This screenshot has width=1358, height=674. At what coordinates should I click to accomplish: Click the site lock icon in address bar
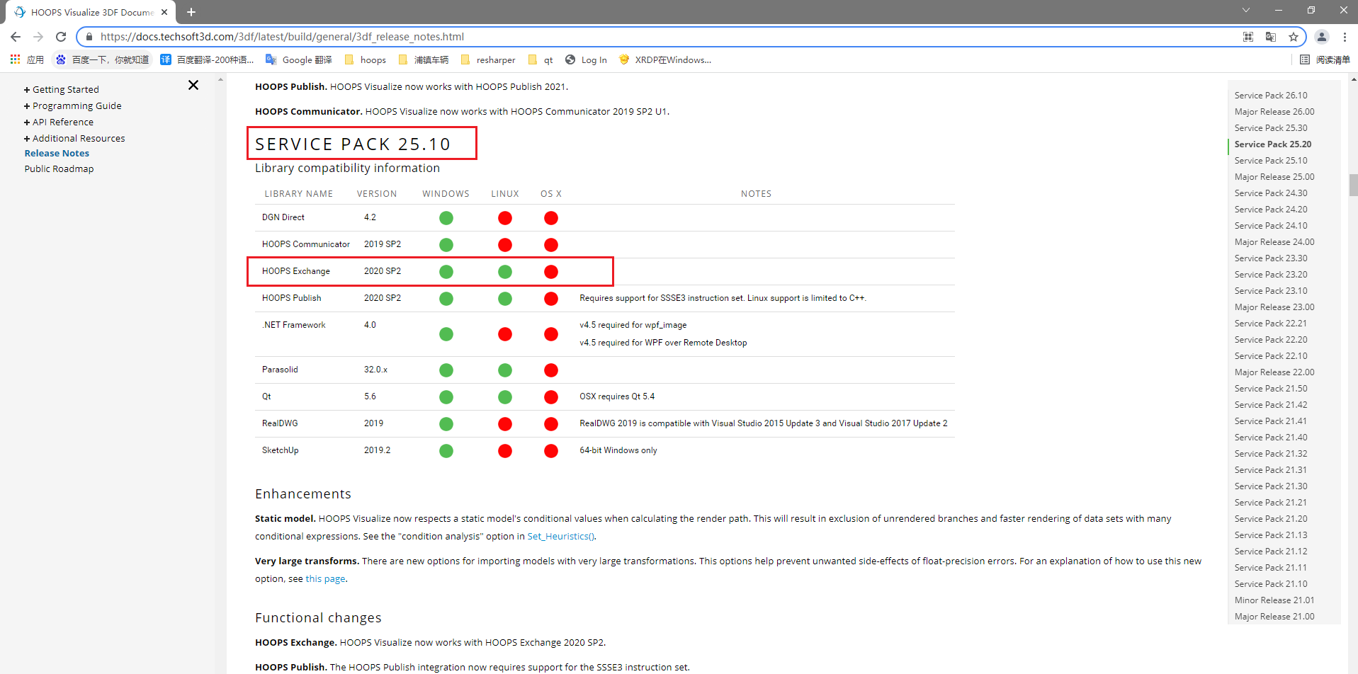tap(89, 37)
